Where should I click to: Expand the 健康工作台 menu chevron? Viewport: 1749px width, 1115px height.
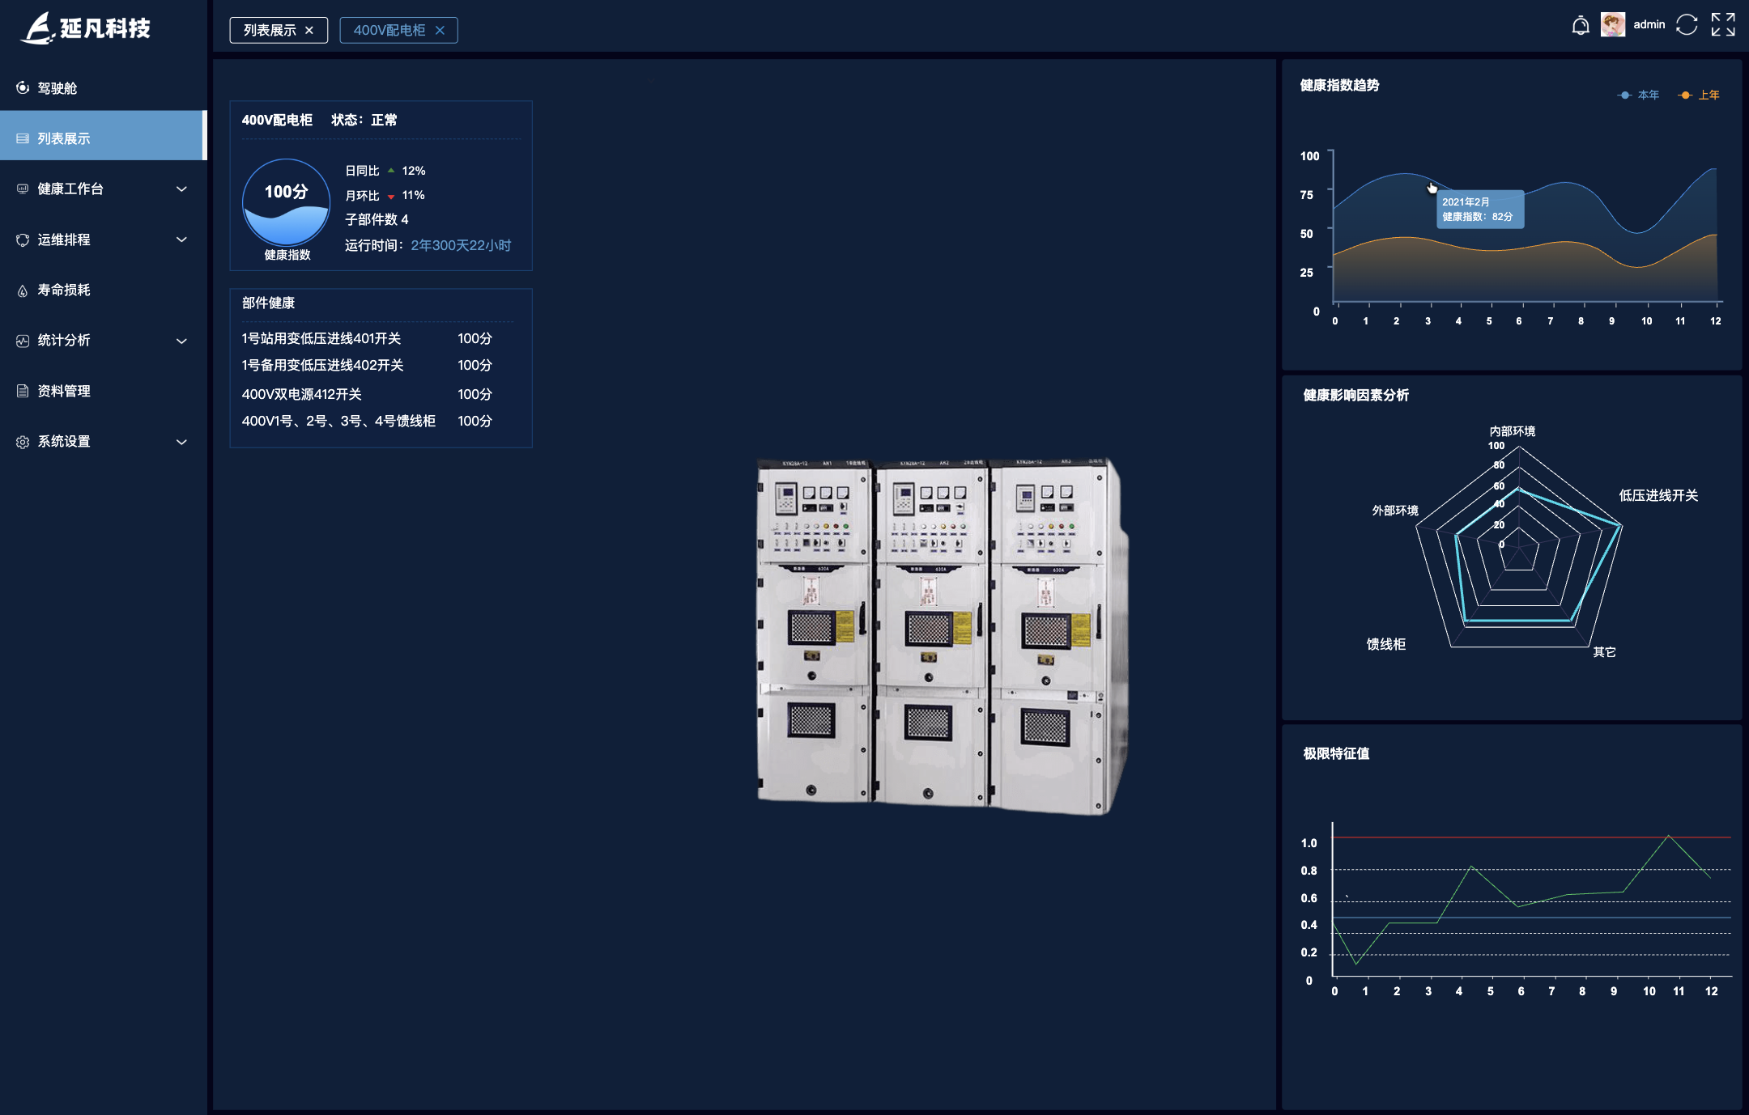(x=181, y=189)
